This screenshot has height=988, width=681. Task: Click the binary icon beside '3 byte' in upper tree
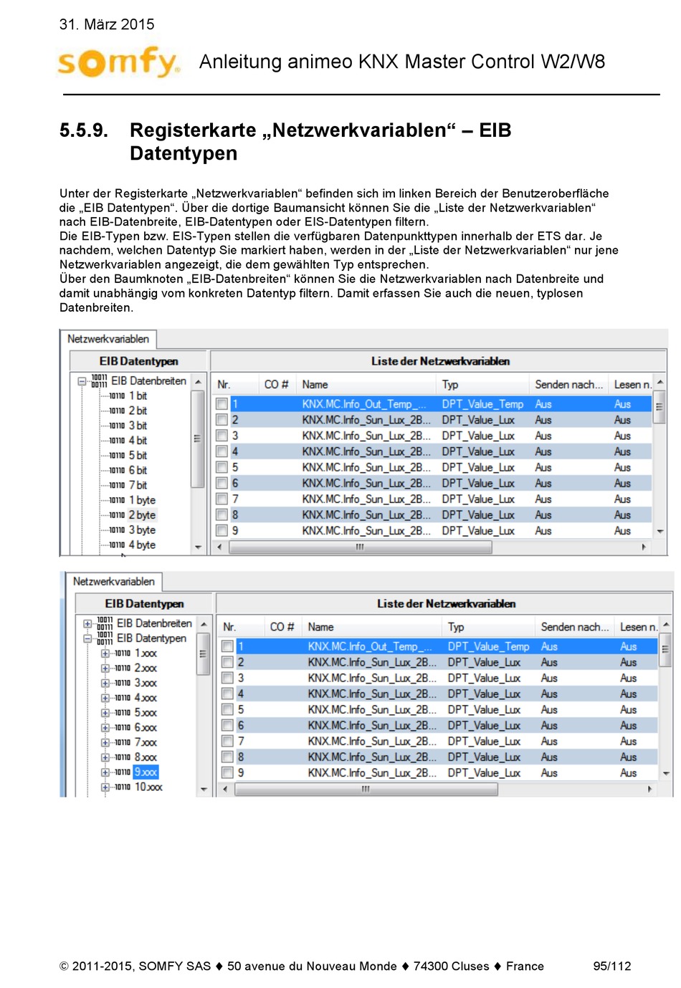[117, 530]
